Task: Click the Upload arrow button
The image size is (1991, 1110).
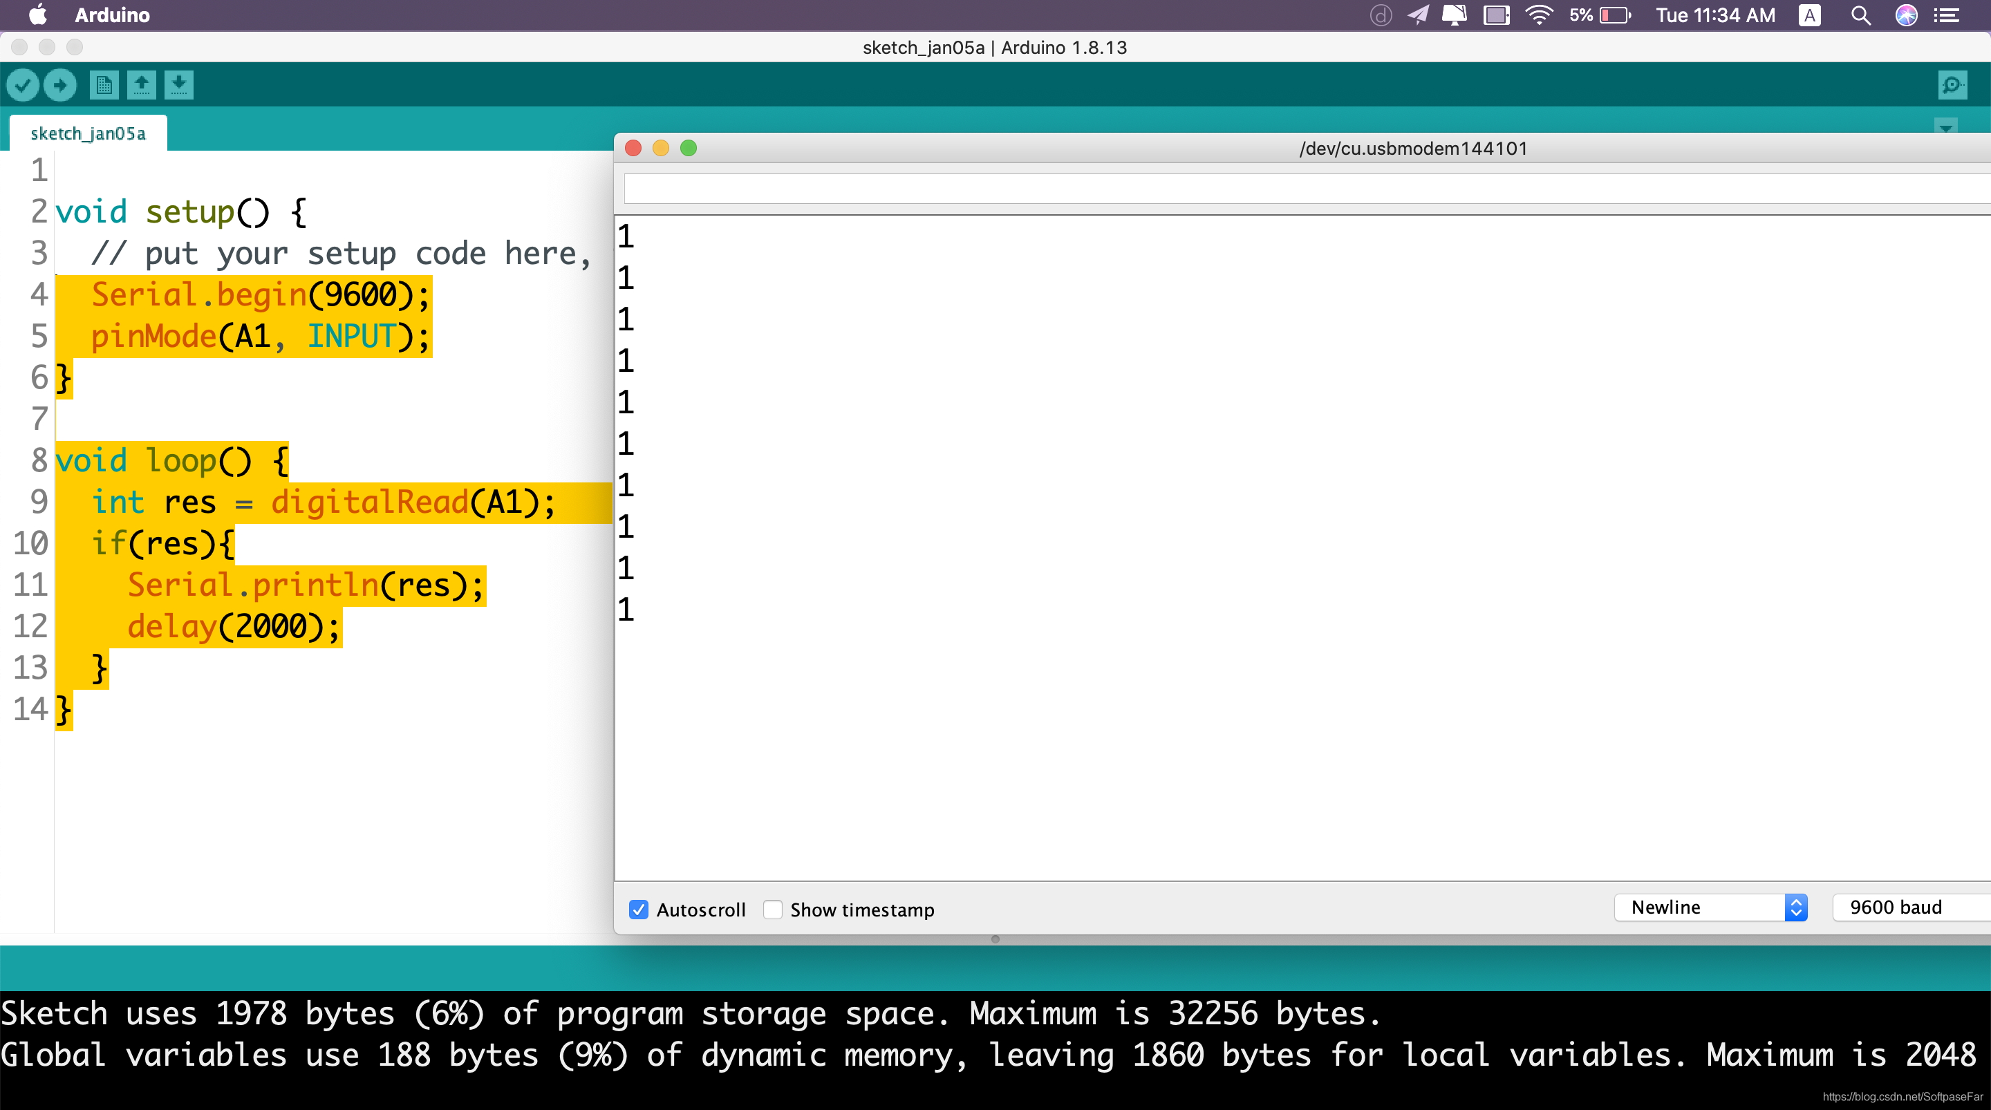Action: [x=60, y=85]
